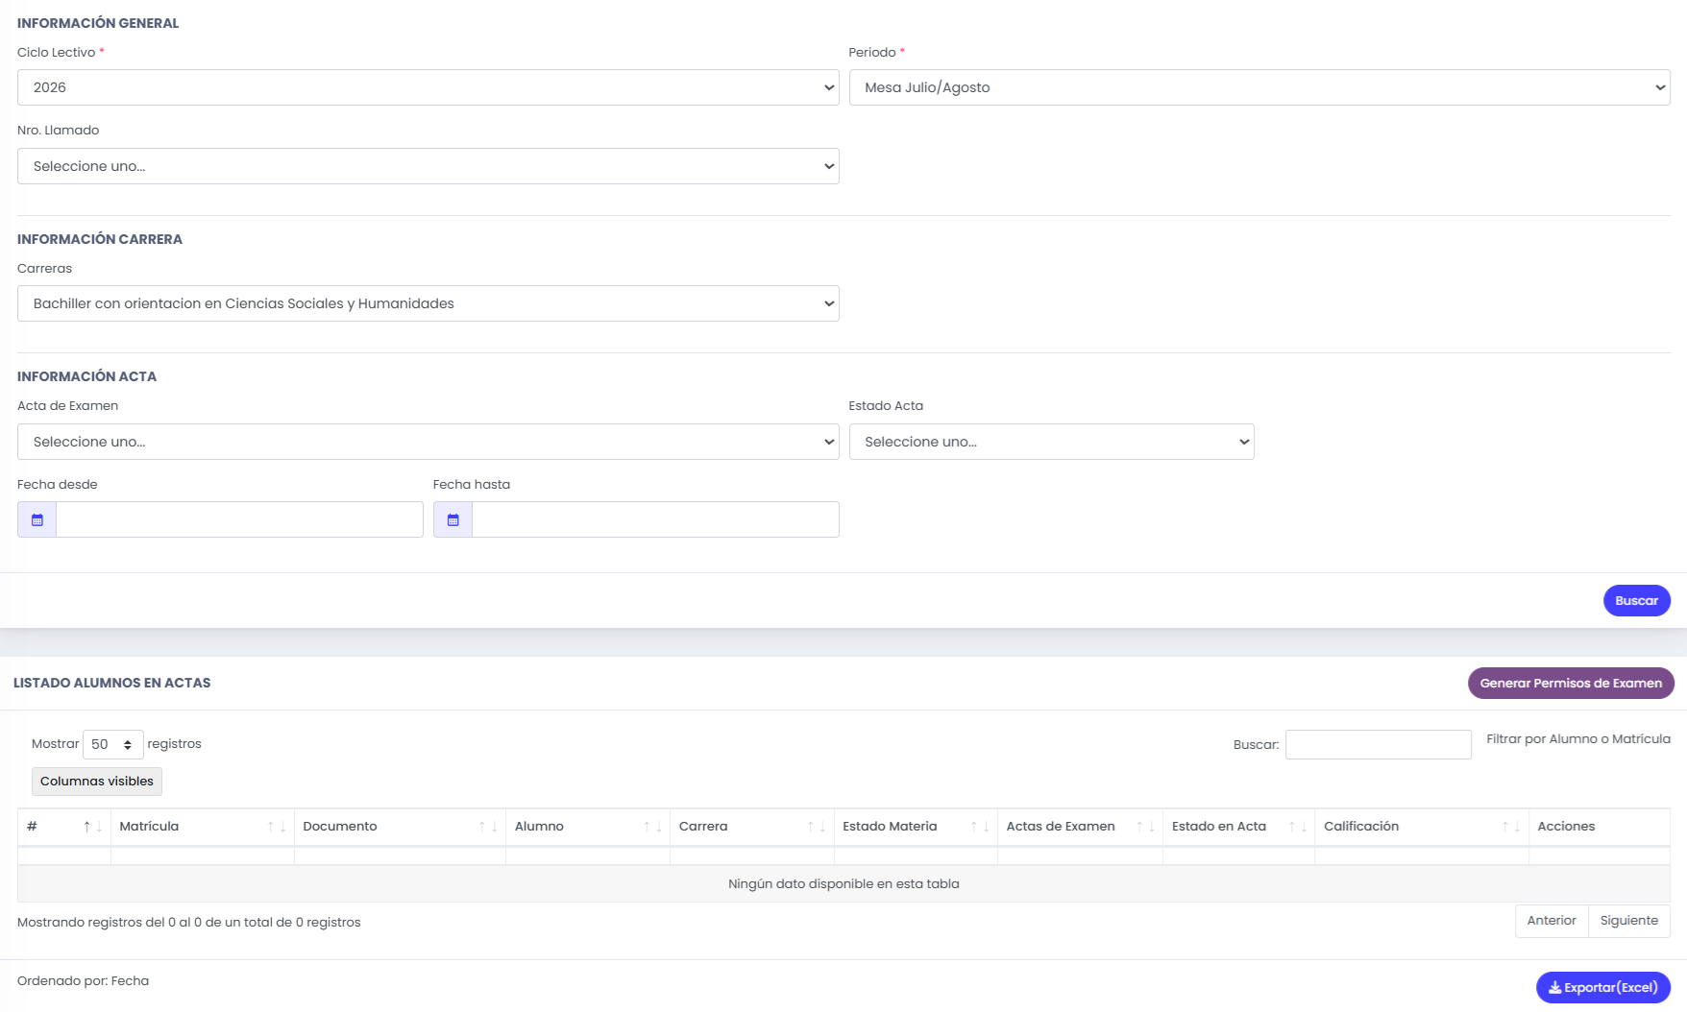
Task: Change the Mostrar registros count selector
Action: pyautogui.click(x=113, y=744)
